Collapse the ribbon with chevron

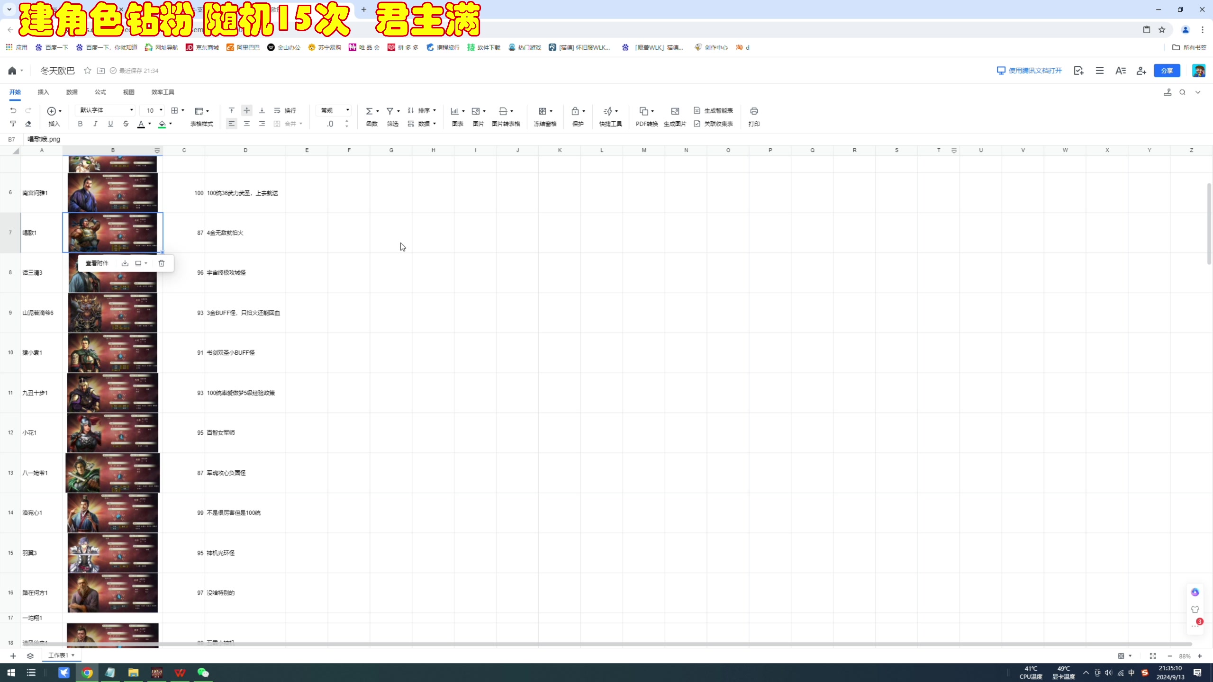[x=1198, y=92]
